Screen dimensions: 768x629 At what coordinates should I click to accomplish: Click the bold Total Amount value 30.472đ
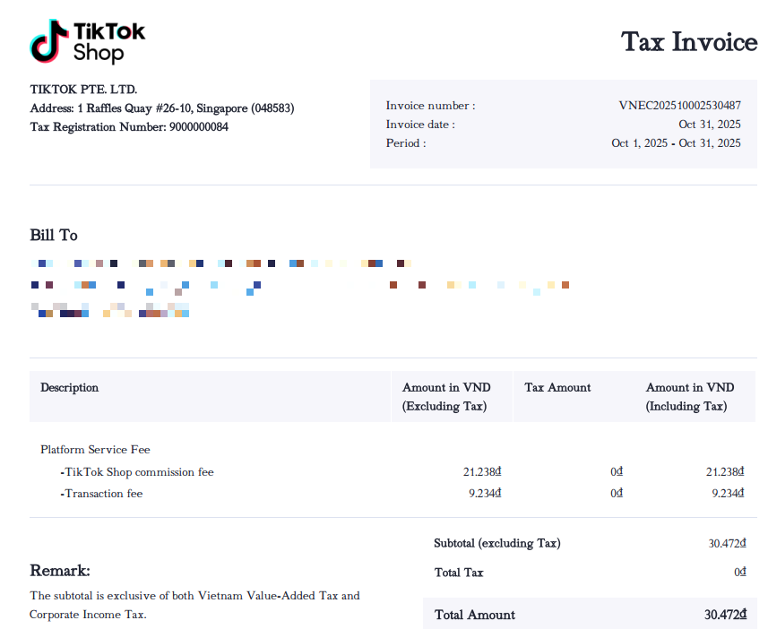pos(725,615)
